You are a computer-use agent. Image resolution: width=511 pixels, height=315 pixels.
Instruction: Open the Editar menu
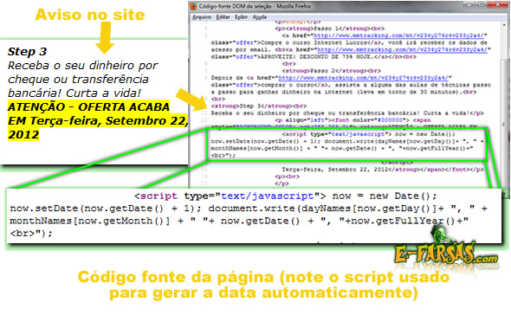pyautogui.click(x=223, y=17)
